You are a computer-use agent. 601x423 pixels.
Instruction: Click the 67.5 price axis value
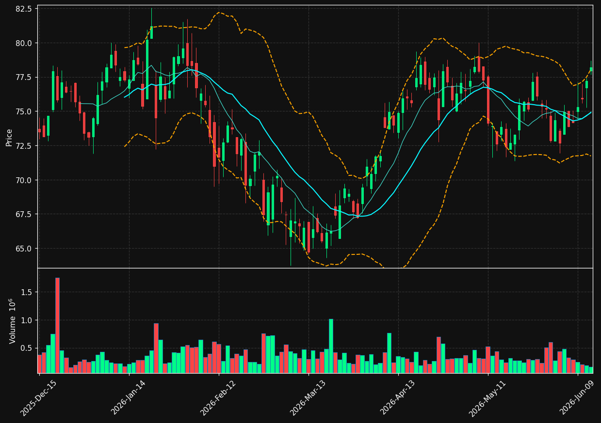pos(24,215)
